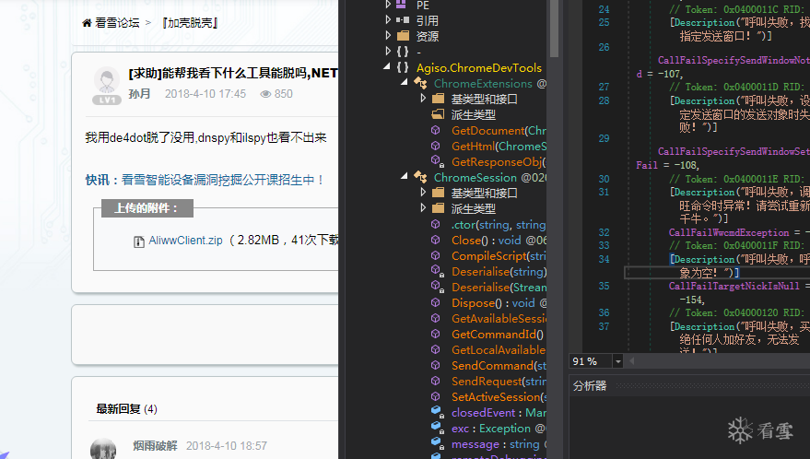810x459 pixels.
Task: Collapse the ChromeExtensions class node
Action: pyautogui.click(x=405, y=82)
